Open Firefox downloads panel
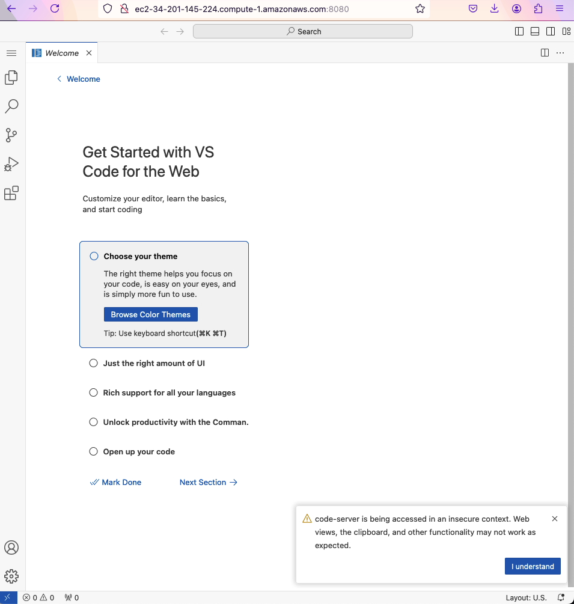The height and width of the screenshot is (604, 574). click(x=494, y=8)
